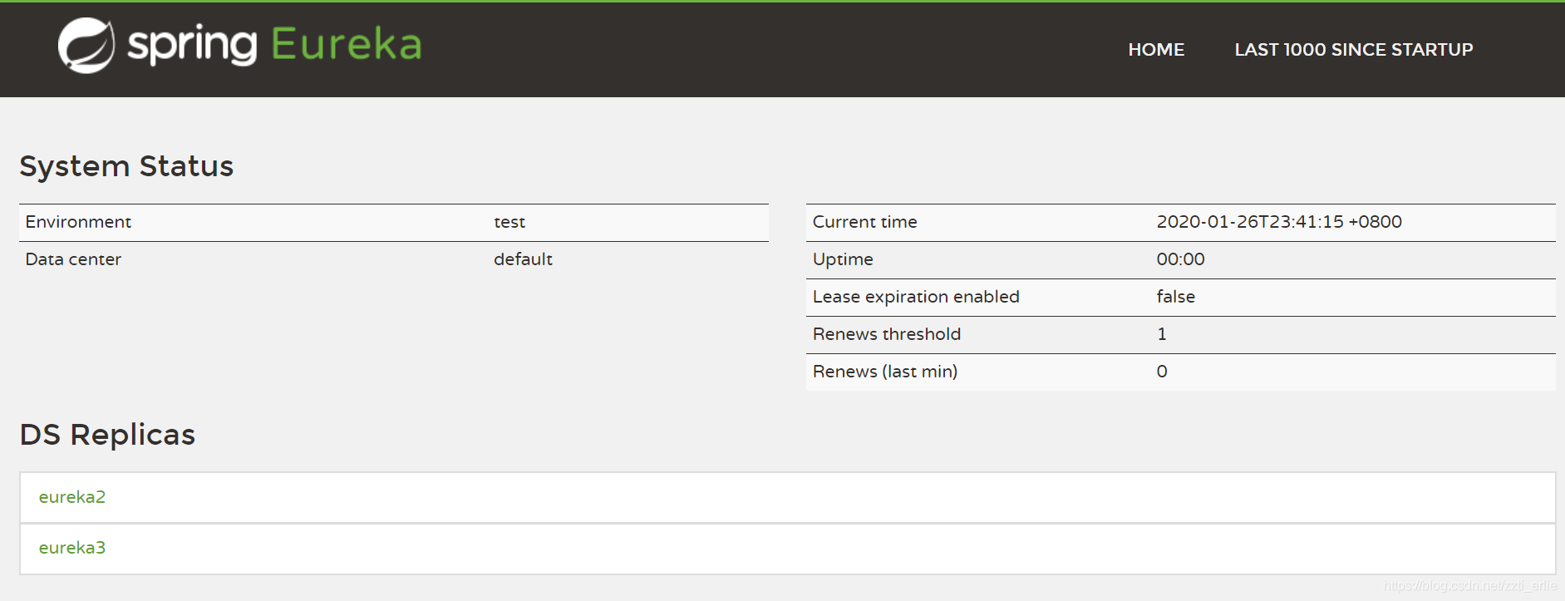Viewport: 1565px width, 601px height.
Task: Click the Current time label
Action: pos(864,222)
